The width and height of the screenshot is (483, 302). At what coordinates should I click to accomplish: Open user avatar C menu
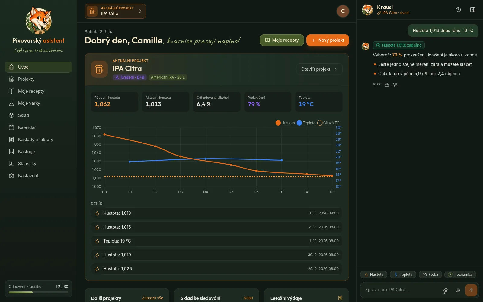coord(343,11)
